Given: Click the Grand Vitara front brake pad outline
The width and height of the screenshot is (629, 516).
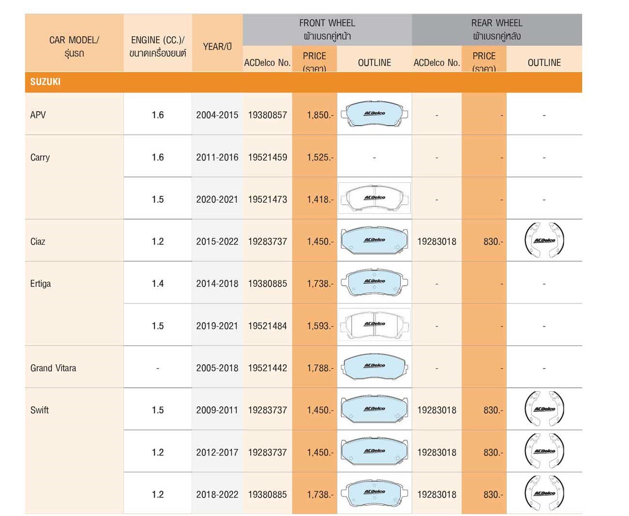Looking at the screenshot, I should click(374, 366).
